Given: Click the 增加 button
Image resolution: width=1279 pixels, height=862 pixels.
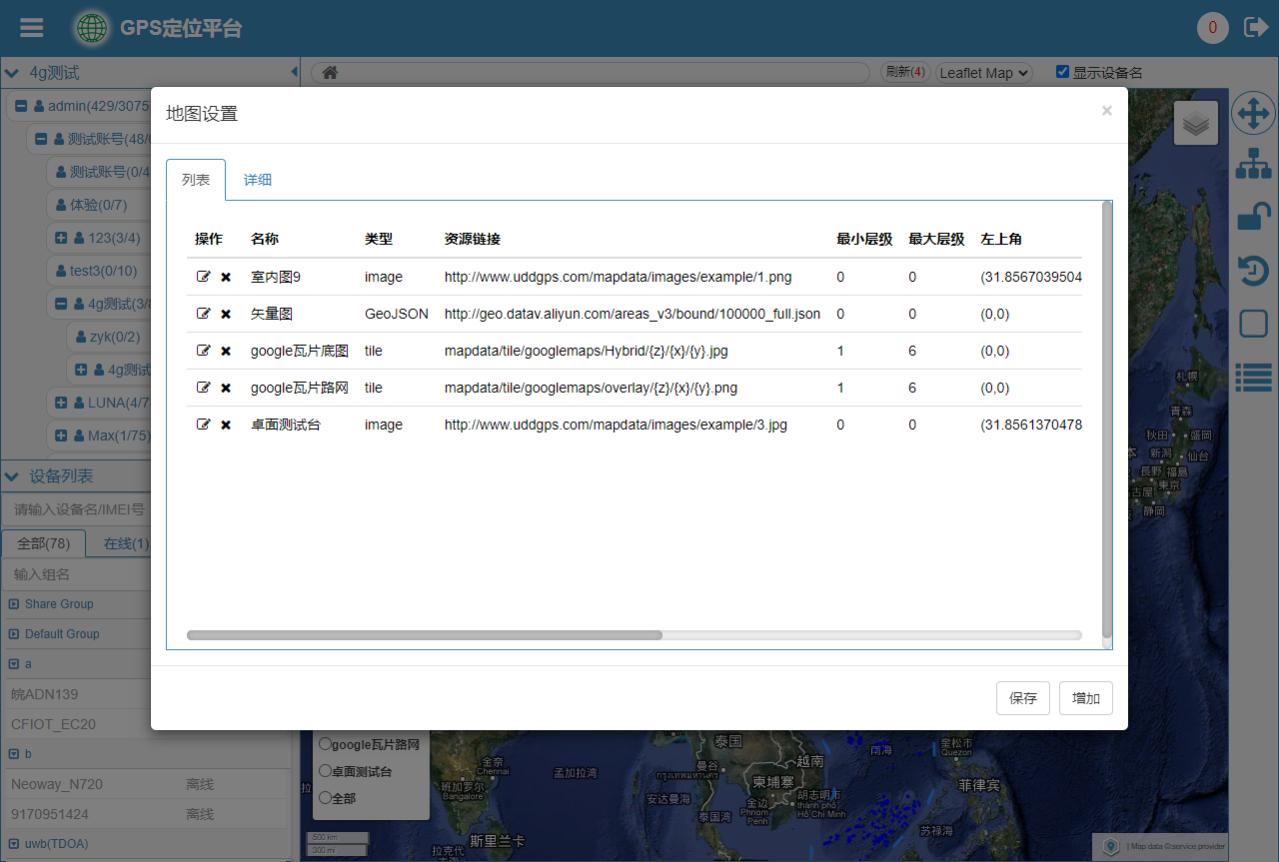Looking at the screenshot, I should [x=1085, y=698].
